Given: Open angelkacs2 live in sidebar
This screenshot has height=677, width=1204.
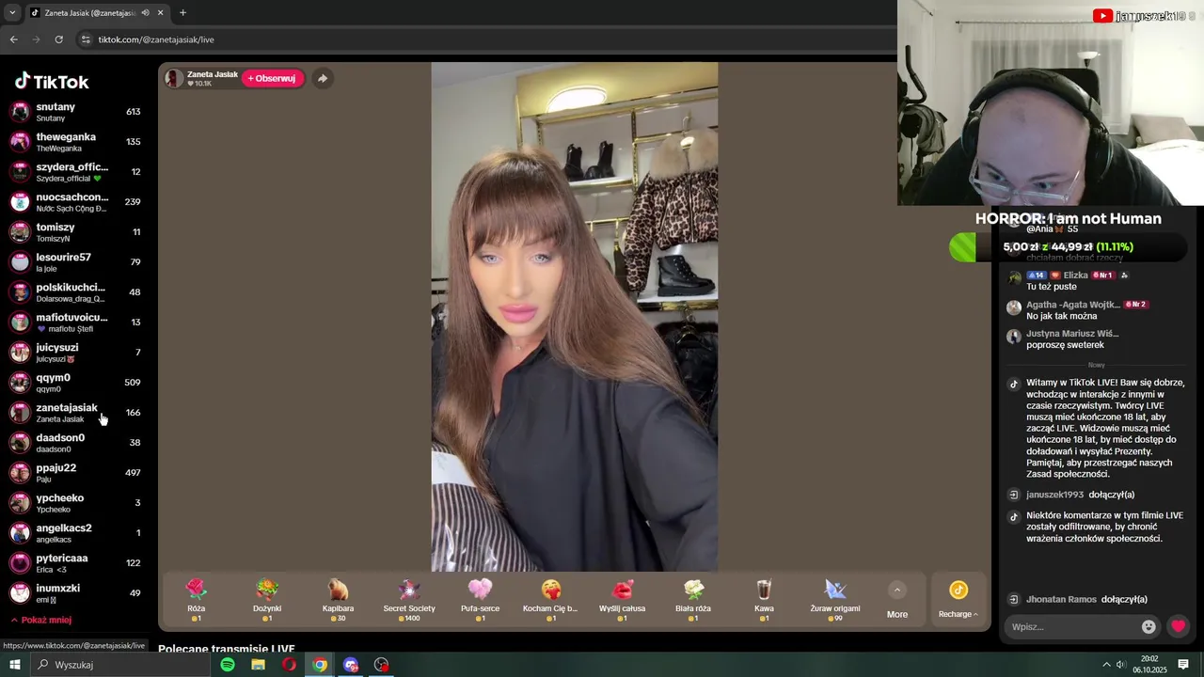Looking at the screenshot, I should [75, 533].
